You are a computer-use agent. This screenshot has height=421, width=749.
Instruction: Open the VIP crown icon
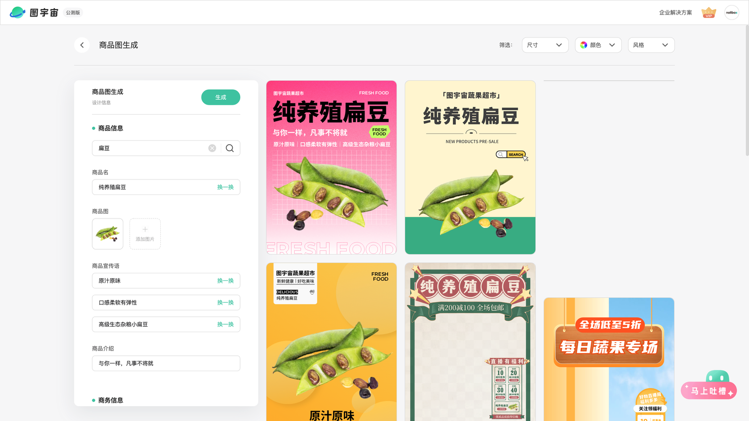pos(709,12)
